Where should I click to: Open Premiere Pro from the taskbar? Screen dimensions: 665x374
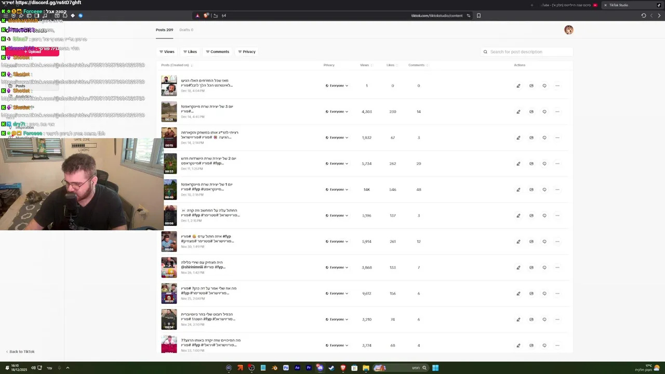tap(309, 368)
